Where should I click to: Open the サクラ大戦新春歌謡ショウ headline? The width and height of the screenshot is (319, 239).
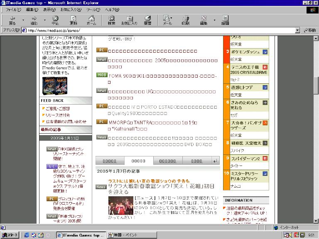[x=161, y=189]
